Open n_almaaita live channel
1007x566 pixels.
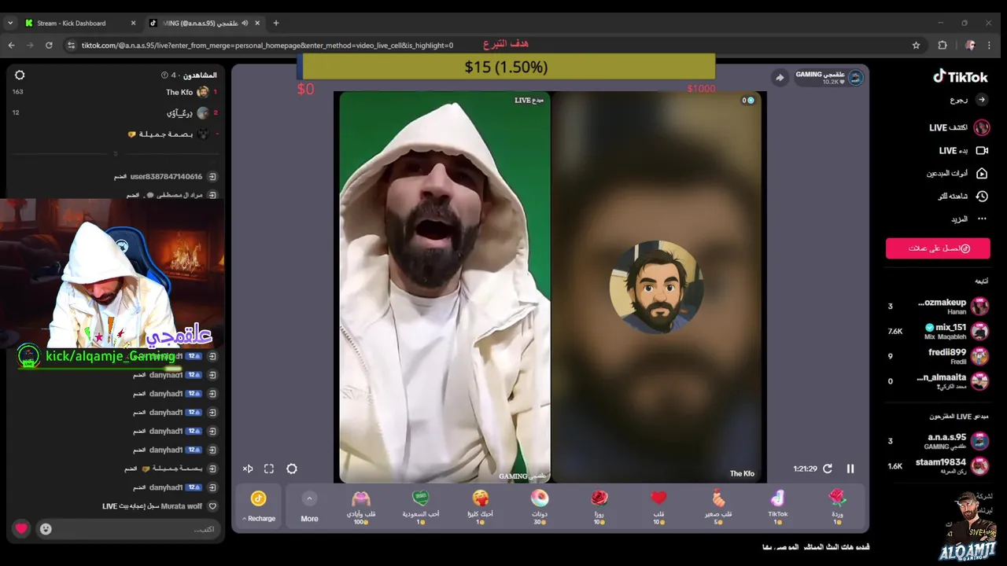(938, 381)
